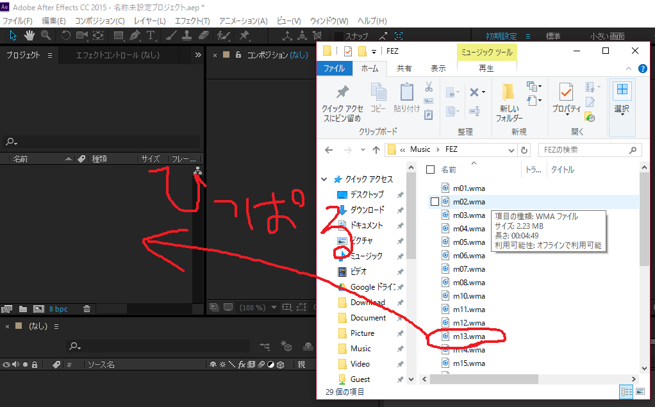Collapse the Explorer ribbon with chevron
The image size is (655, 407).
click(x=628, y=69)
